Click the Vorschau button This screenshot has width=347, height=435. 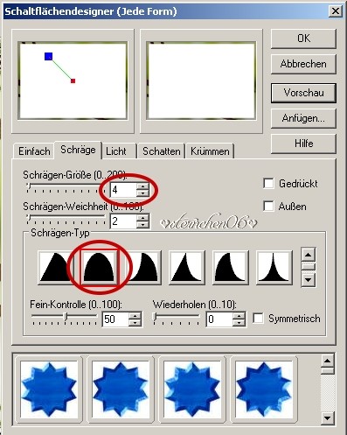[x=303, y=93]
